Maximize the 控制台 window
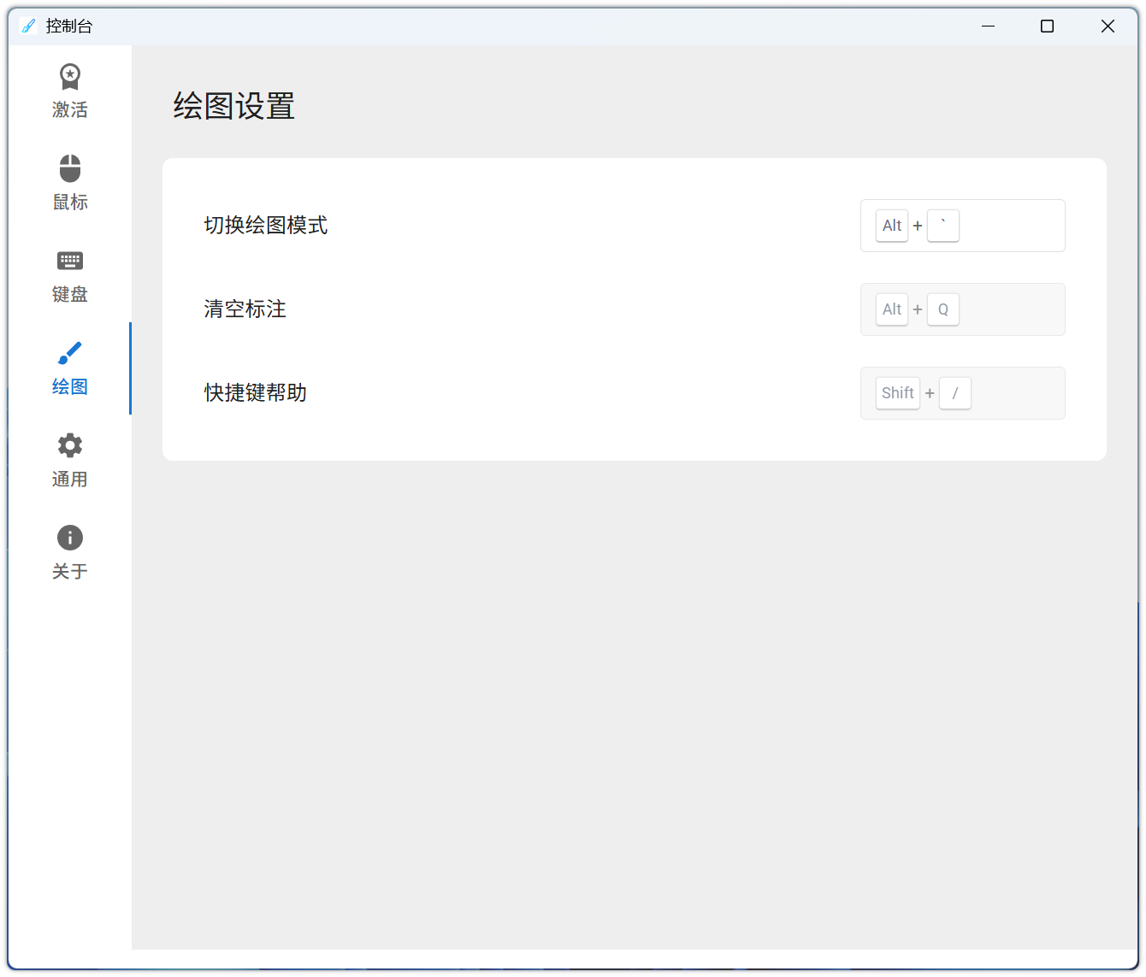The width and height of the screenshot is (1146, 977). [x=1047, y=26]
